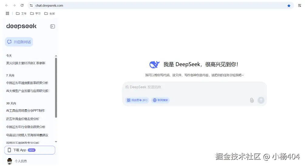Reload the page with refresh icon
Image resolution: width=305 pixels, height=166 pixels.
click(22, 5)
